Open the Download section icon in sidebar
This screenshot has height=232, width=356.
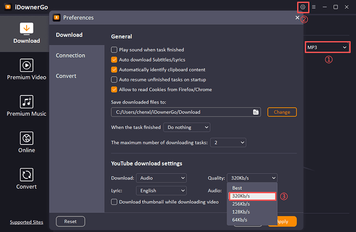(x=27, y=28)
